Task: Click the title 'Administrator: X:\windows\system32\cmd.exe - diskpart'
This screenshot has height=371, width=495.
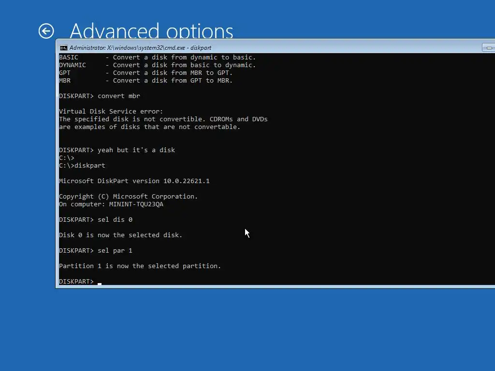Action: pyautogui.click(x=140, y=48)
